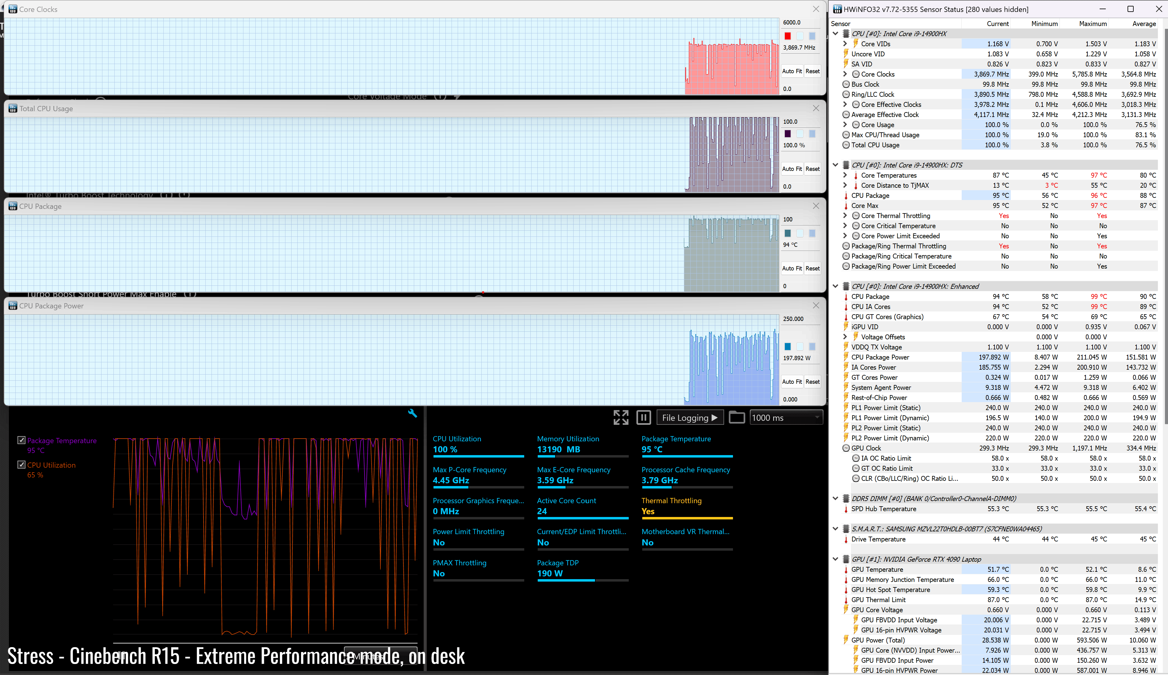
Task: Click the Core Clocks window app icon
Action: coord(13,9)
